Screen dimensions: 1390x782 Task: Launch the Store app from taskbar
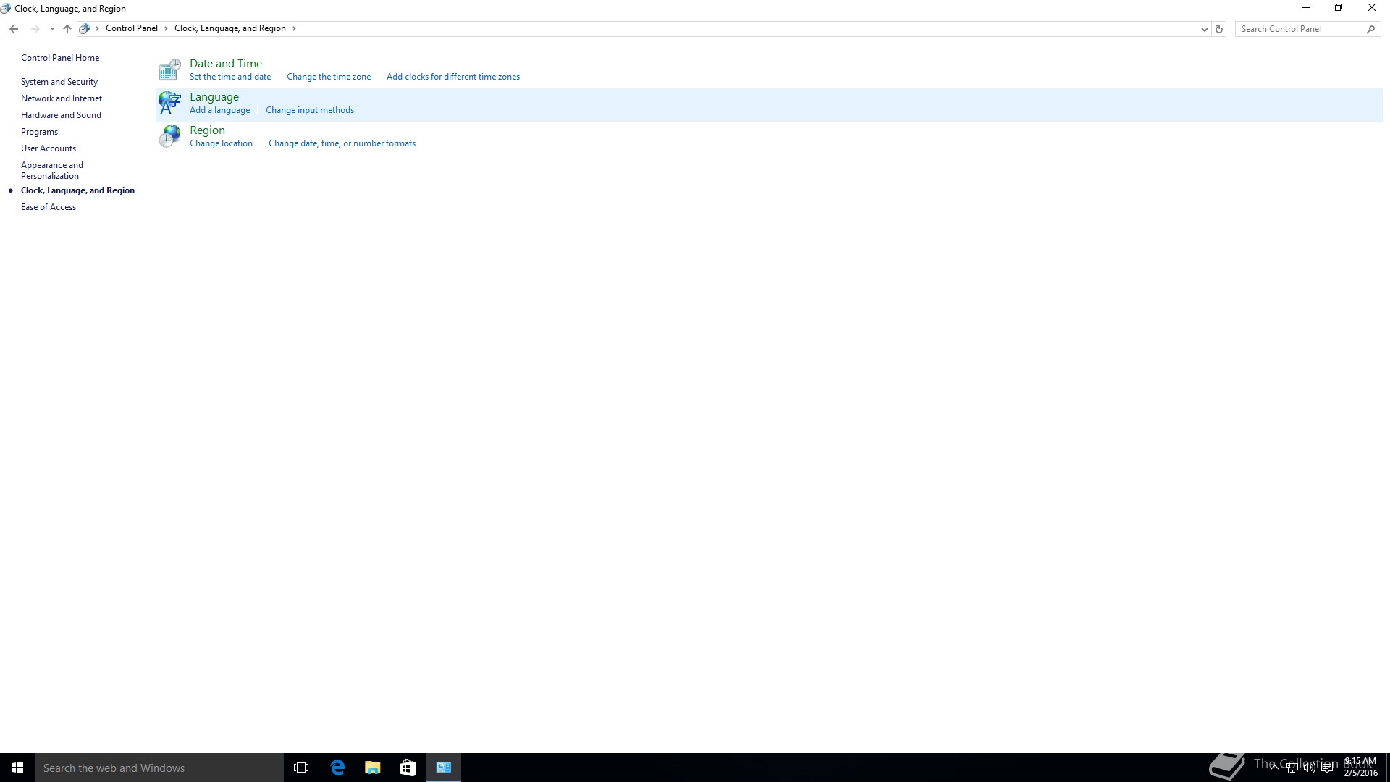[x=408, y=768]
